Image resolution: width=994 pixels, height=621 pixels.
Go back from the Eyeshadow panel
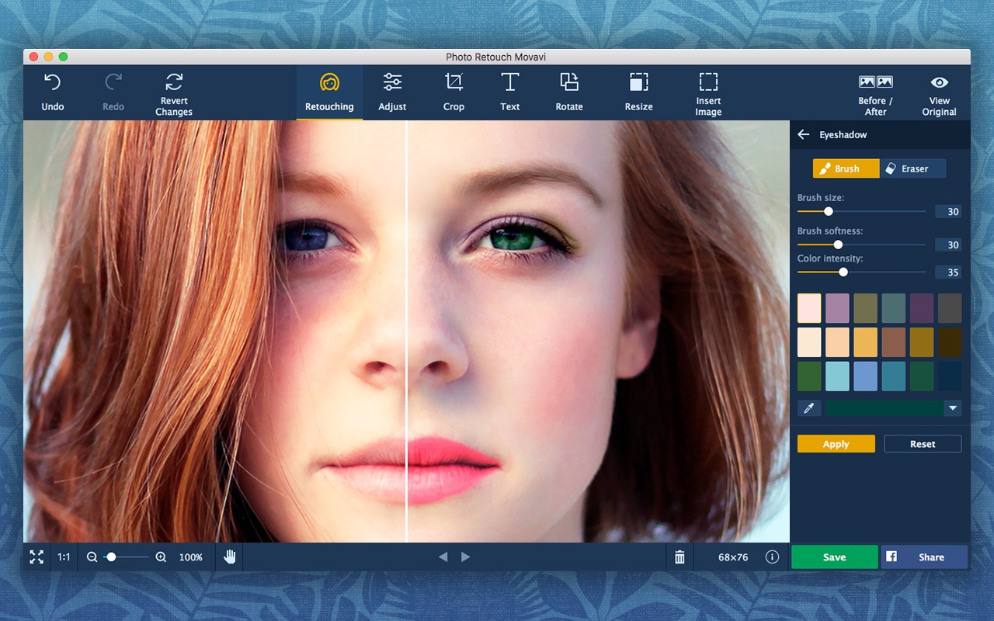[804, 134]
